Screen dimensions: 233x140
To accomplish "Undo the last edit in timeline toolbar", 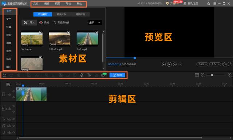I will tap(4, 75).
